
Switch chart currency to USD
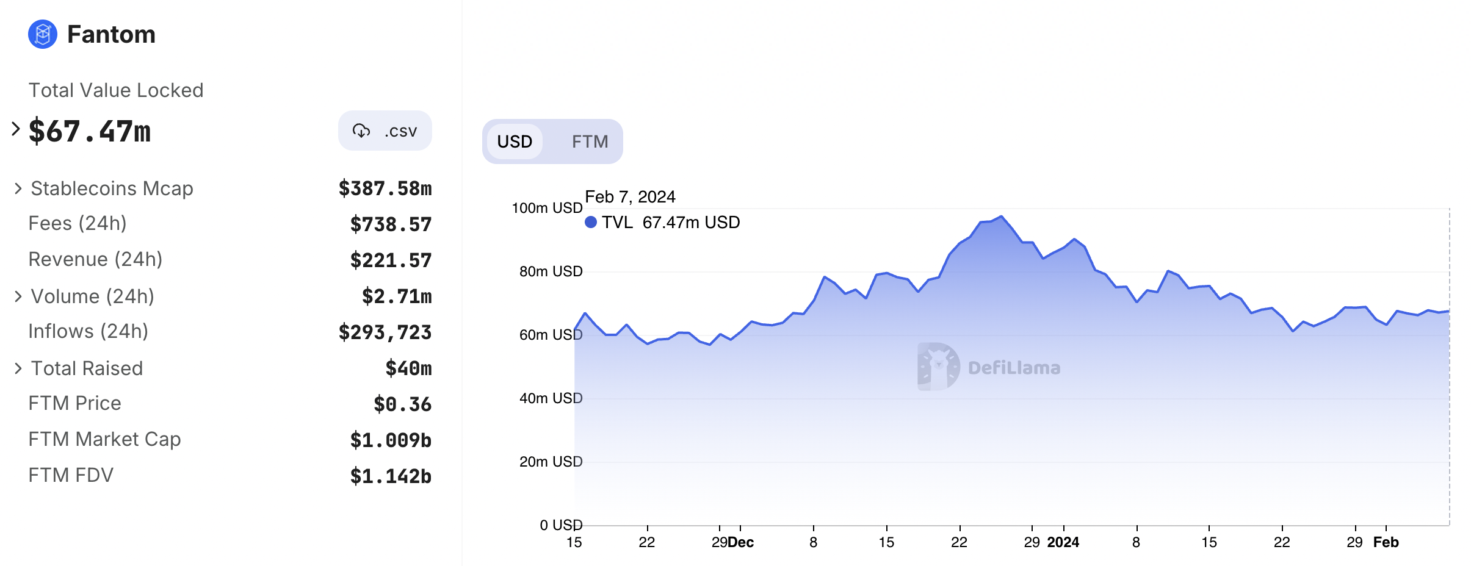[515, 141]
